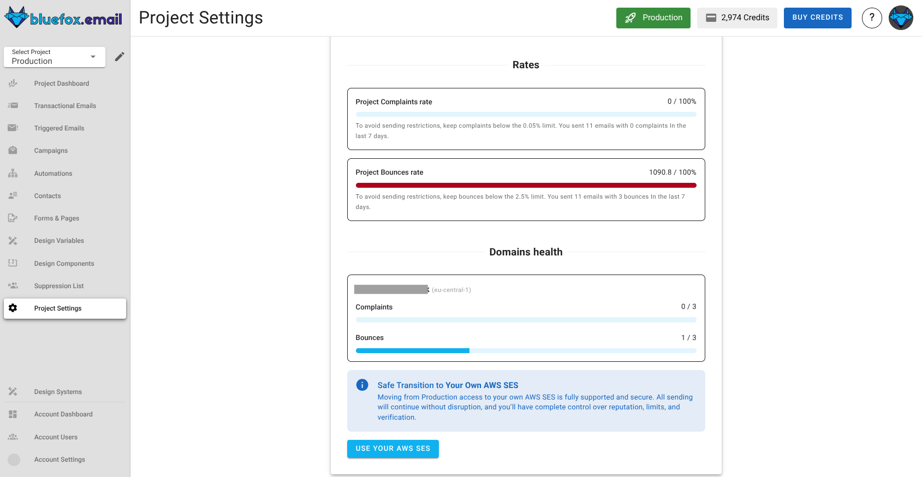Open Transactional Emails menu item
Screen dimensions: 922x477
[65, 106]
